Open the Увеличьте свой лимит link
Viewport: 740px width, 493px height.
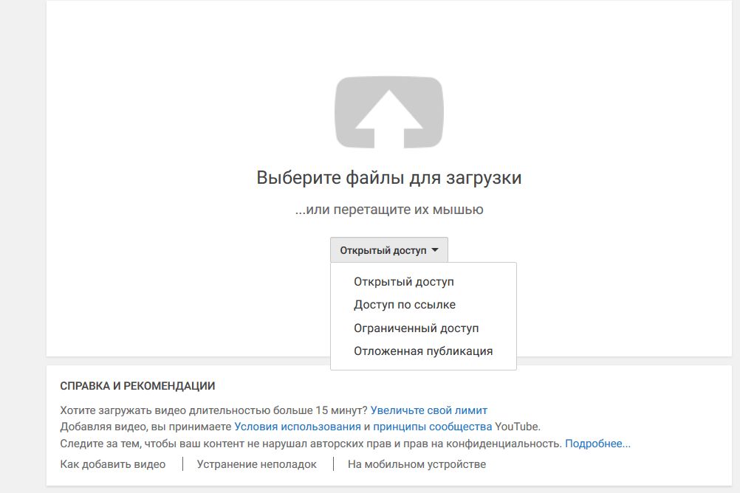tap(429, 410)
